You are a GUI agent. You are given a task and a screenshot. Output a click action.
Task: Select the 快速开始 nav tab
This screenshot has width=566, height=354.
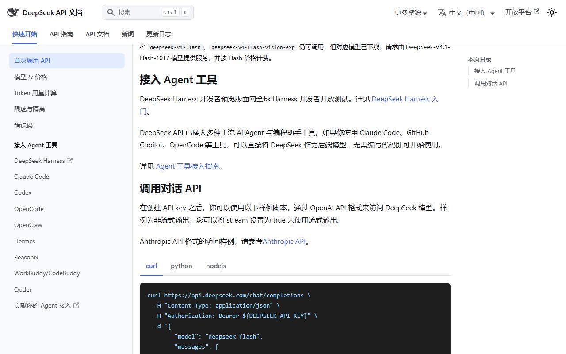tap(25, 34)
